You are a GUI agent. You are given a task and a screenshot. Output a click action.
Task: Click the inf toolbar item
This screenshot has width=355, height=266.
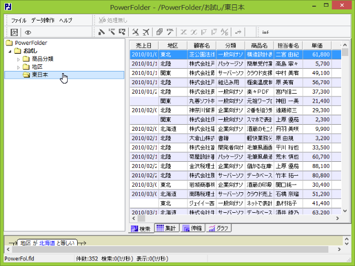click(x=265, y=32)
